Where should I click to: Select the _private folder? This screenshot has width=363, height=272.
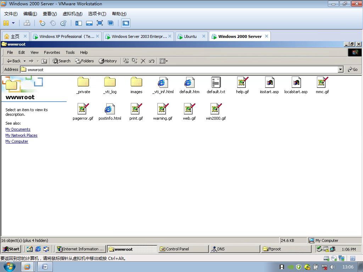[x=83, y=85]
